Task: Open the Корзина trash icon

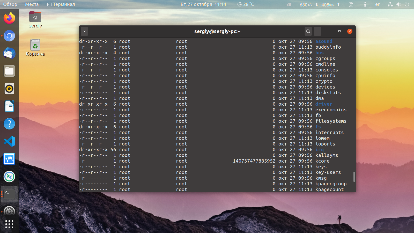Action: [x=35, y=48]
